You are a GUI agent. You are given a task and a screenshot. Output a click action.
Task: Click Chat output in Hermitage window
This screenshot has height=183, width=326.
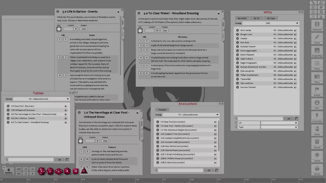(x=105, y=141)
